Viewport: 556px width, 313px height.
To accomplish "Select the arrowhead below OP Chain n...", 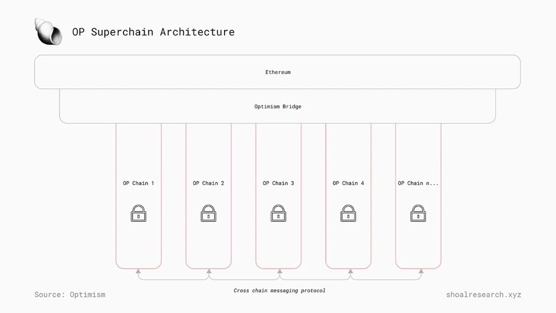I will tap(421, 271).
